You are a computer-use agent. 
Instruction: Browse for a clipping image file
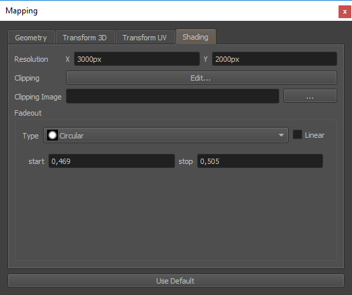pyautogui.click(x=310, y=96)
